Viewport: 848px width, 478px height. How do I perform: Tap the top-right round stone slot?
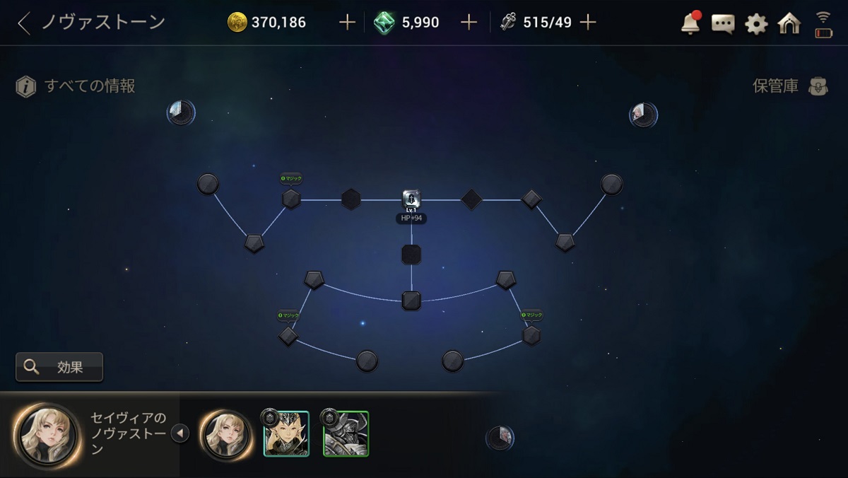[612, 185]
